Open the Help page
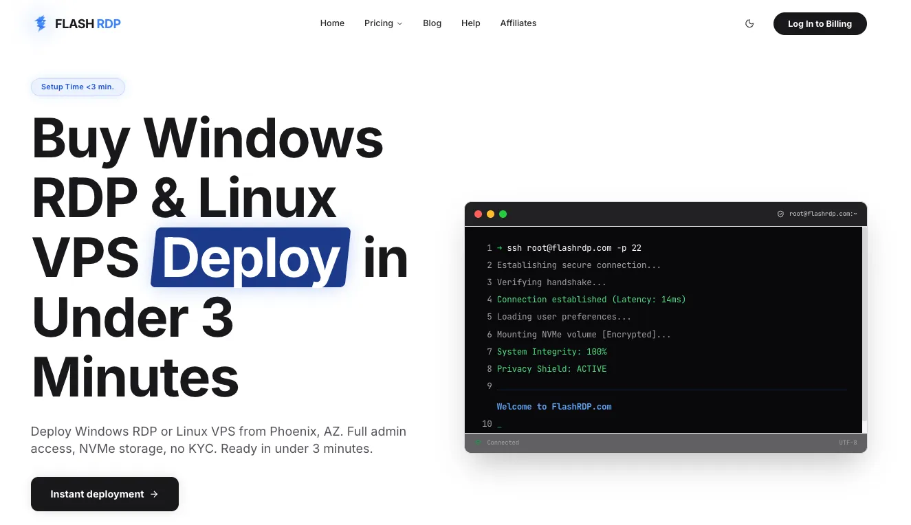911x525 pixels. tap(470, 23)
